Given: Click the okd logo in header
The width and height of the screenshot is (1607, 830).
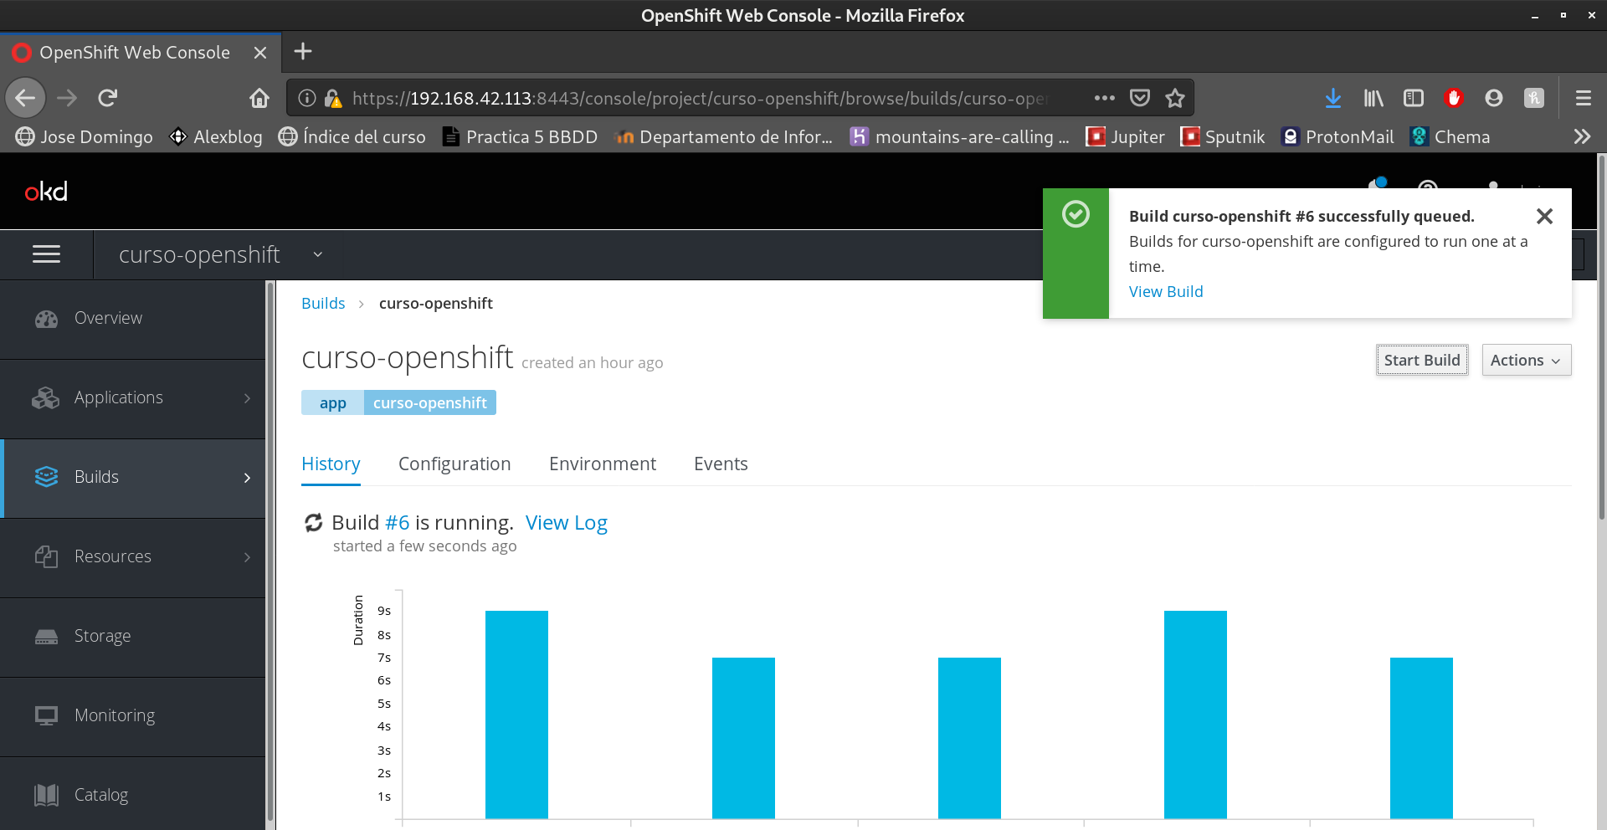Looking at the screenshot, I should tap(46, 192).
